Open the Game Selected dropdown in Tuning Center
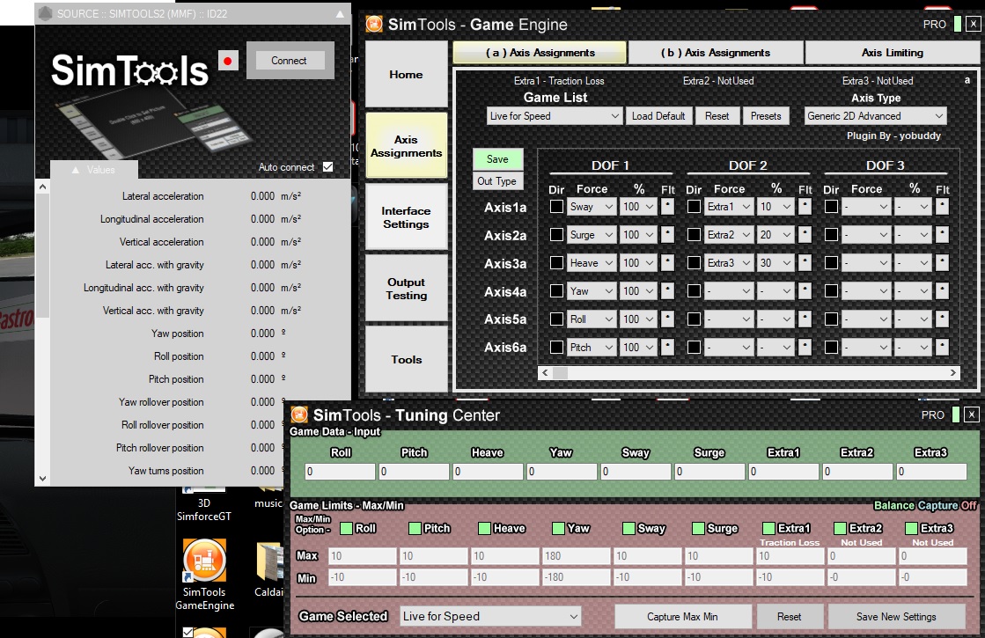985x638 pixels. point(490,617)
